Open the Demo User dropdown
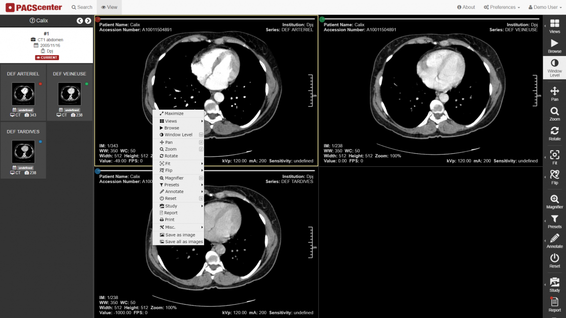 click(545, 7)
